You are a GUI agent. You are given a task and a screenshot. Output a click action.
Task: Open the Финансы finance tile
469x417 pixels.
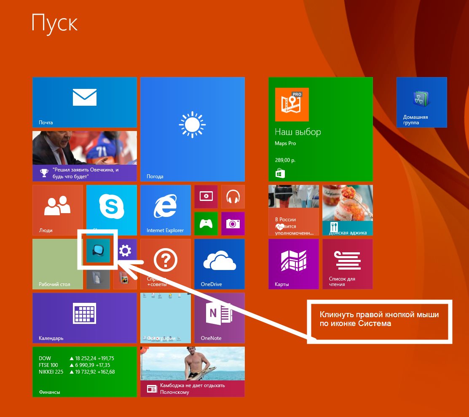pos(85,372)
